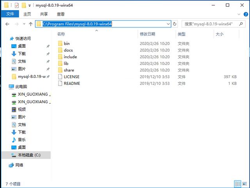Open the Customize Quick Access Toolbar dropdown
This screenshot has width=250, height=188.
pyautogui.click(x=30, y=5)
